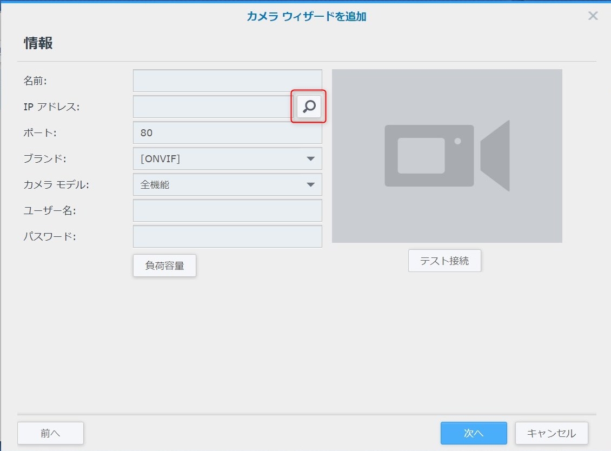Run テスト接続 to test the camera
This screenshot has height=451, width=611.
tap(444, 261)
